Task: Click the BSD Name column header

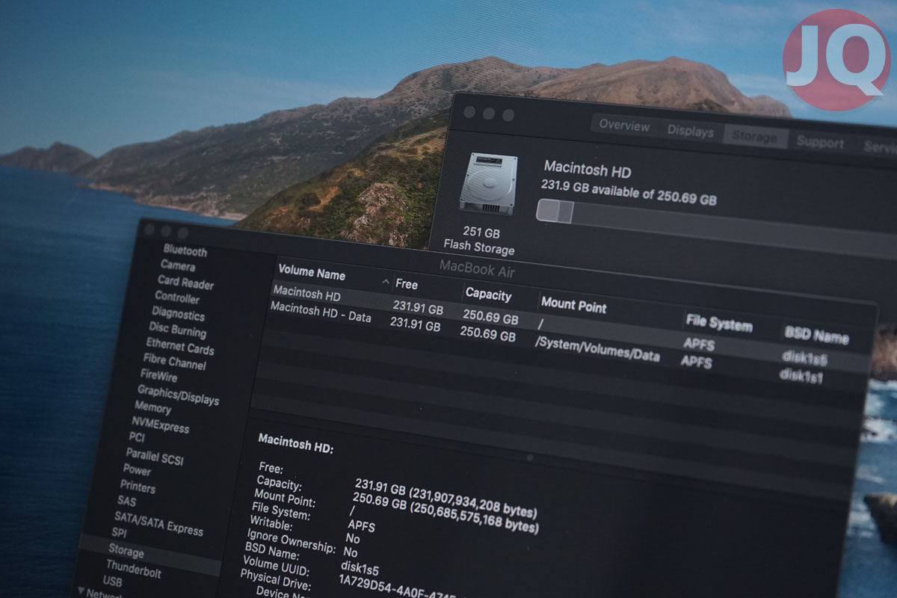Action: click(x=816, y=335)
